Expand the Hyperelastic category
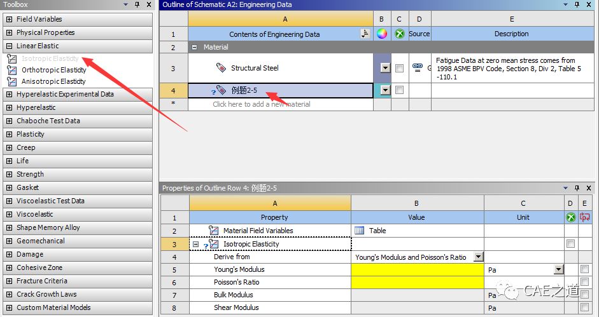The image size is (599, 317). (9, 107)
